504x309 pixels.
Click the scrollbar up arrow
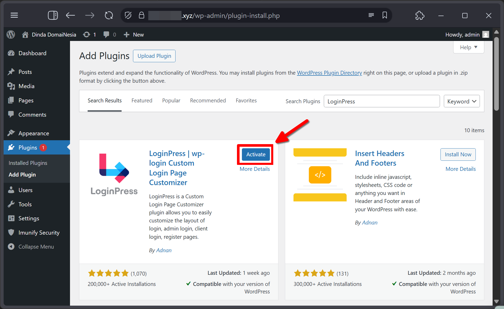pos(496,32)
